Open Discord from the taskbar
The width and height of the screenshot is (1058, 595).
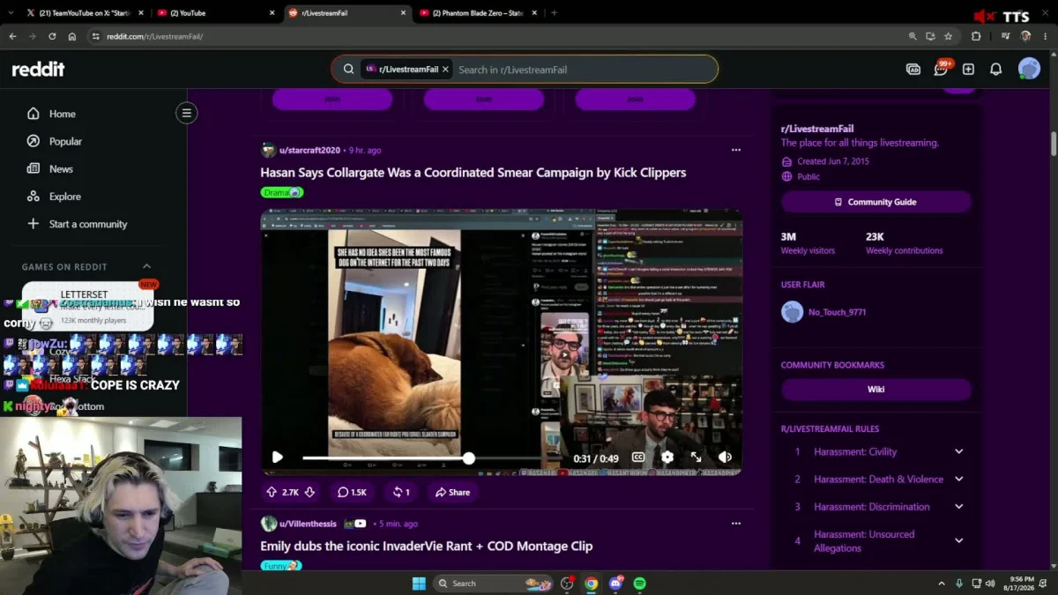pyautogui.click(x=615, y=583)
